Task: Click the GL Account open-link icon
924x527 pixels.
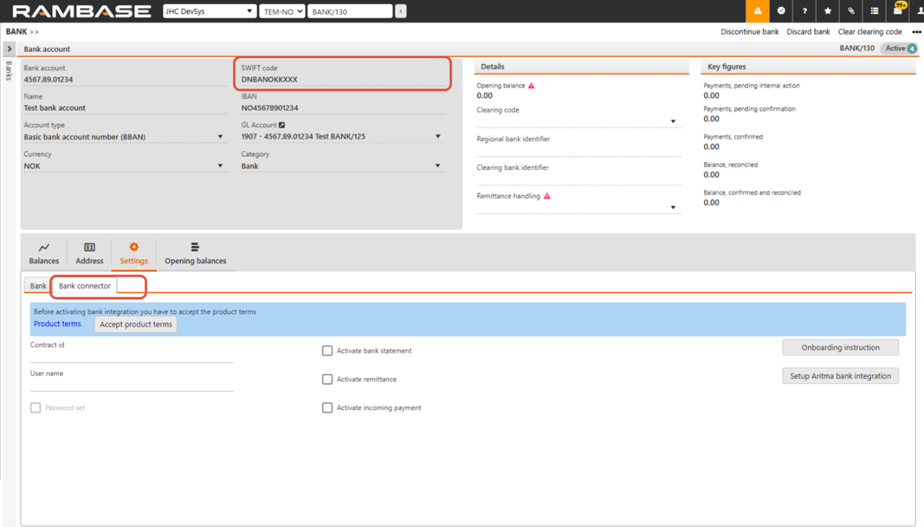Action: [282, 125]
